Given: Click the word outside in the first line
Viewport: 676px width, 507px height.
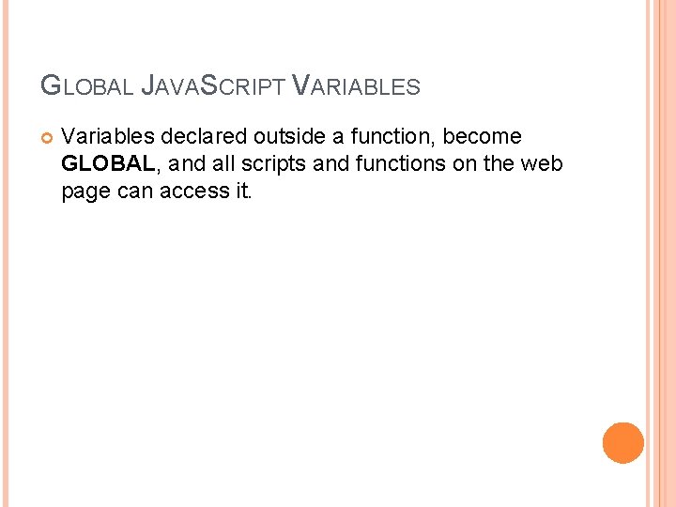Looking at the screenshot, I should (x=289, y=136).
